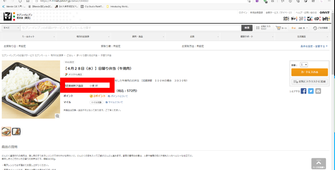This screenshot has width=335, height=170.
Task: Share the product by email icon
Action: (x=318, y=91)
